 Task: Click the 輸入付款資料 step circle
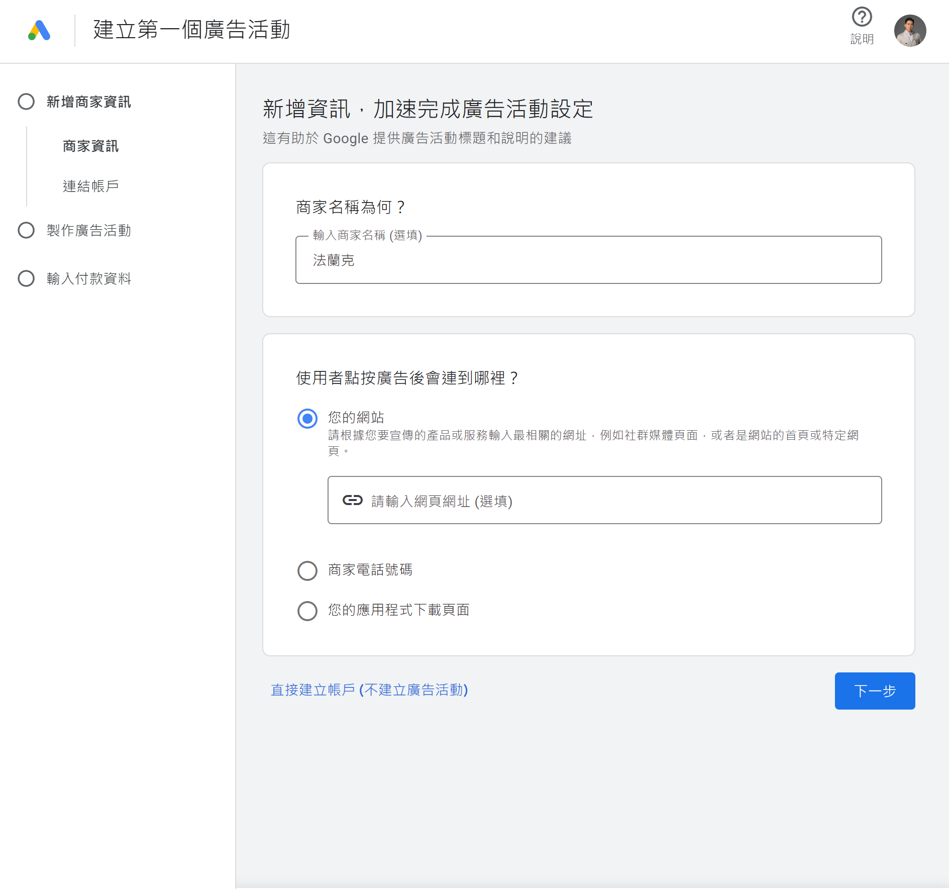click(x=26, y=278)
